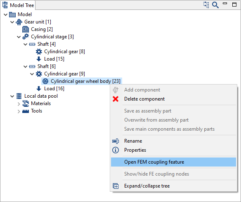Select Materials label

click(x=41, y=103)
